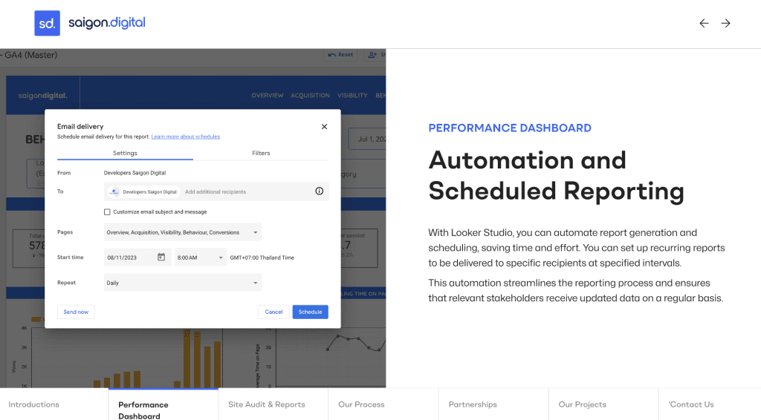Click the Send now button

[x=76, y=312]
